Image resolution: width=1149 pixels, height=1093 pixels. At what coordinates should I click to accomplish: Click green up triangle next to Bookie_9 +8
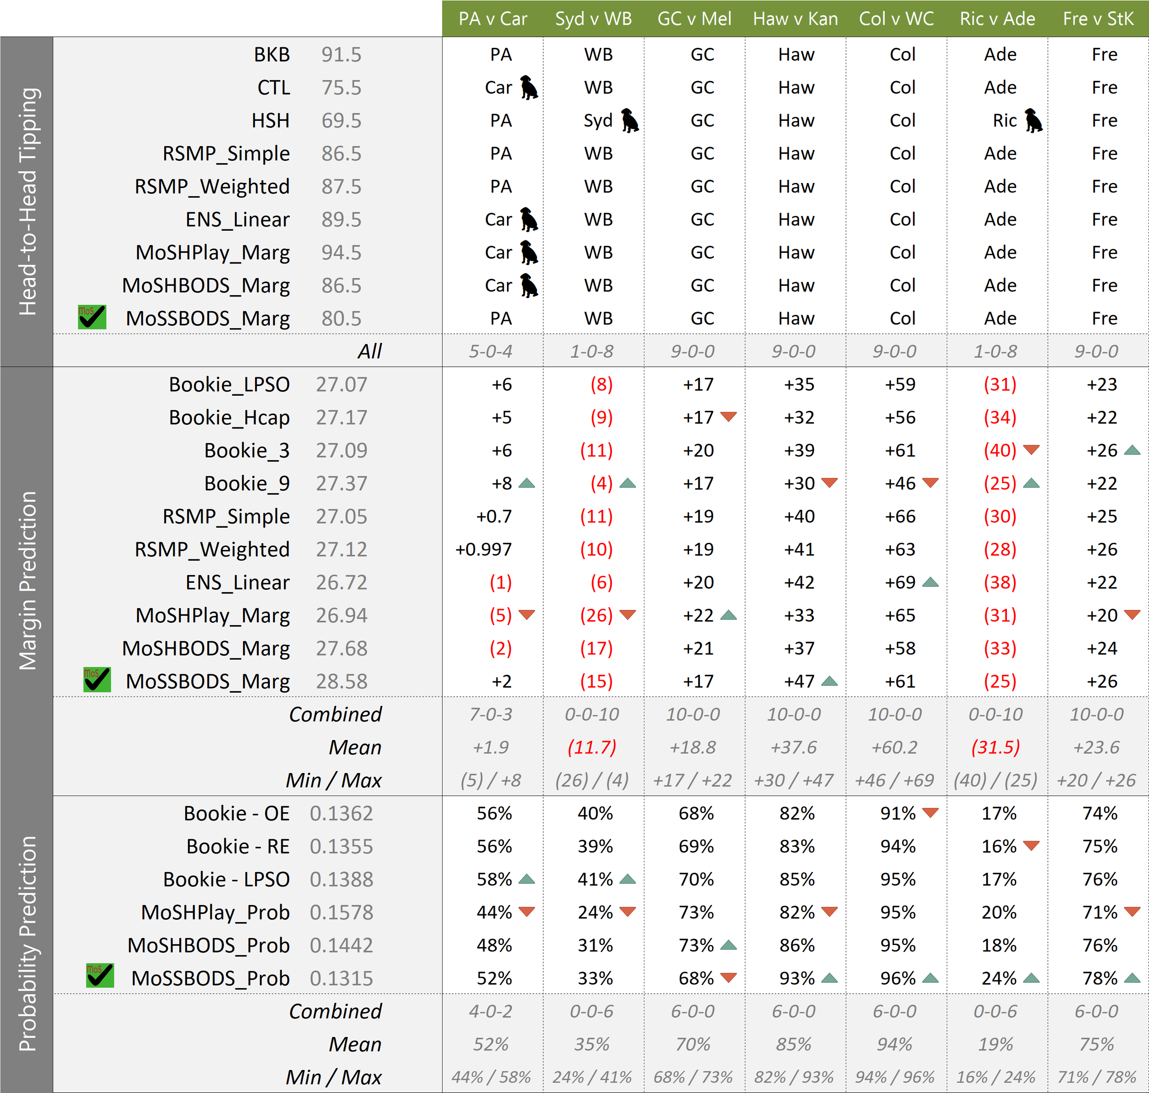tap(527, 483)
